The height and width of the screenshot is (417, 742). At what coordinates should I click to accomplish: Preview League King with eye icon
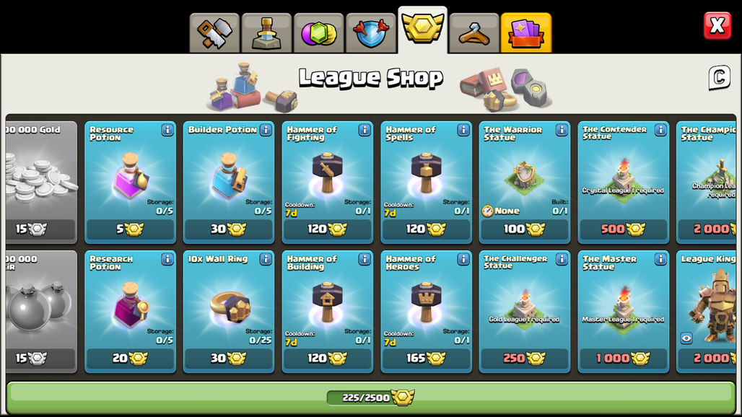pos(686,338)
